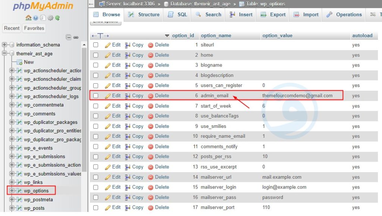Check the checkbox for mailserver_port row

click(96, 208)
